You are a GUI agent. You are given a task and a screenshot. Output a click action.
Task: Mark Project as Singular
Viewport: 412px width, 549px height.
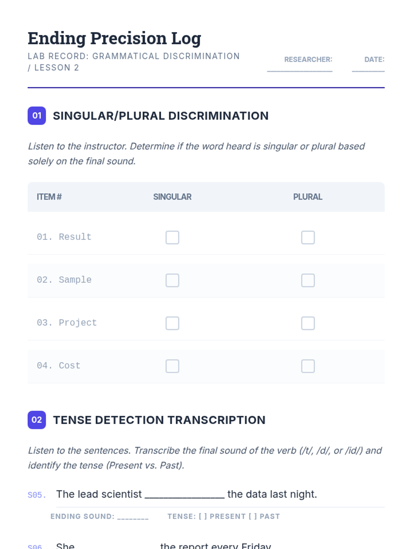point(172,323)
